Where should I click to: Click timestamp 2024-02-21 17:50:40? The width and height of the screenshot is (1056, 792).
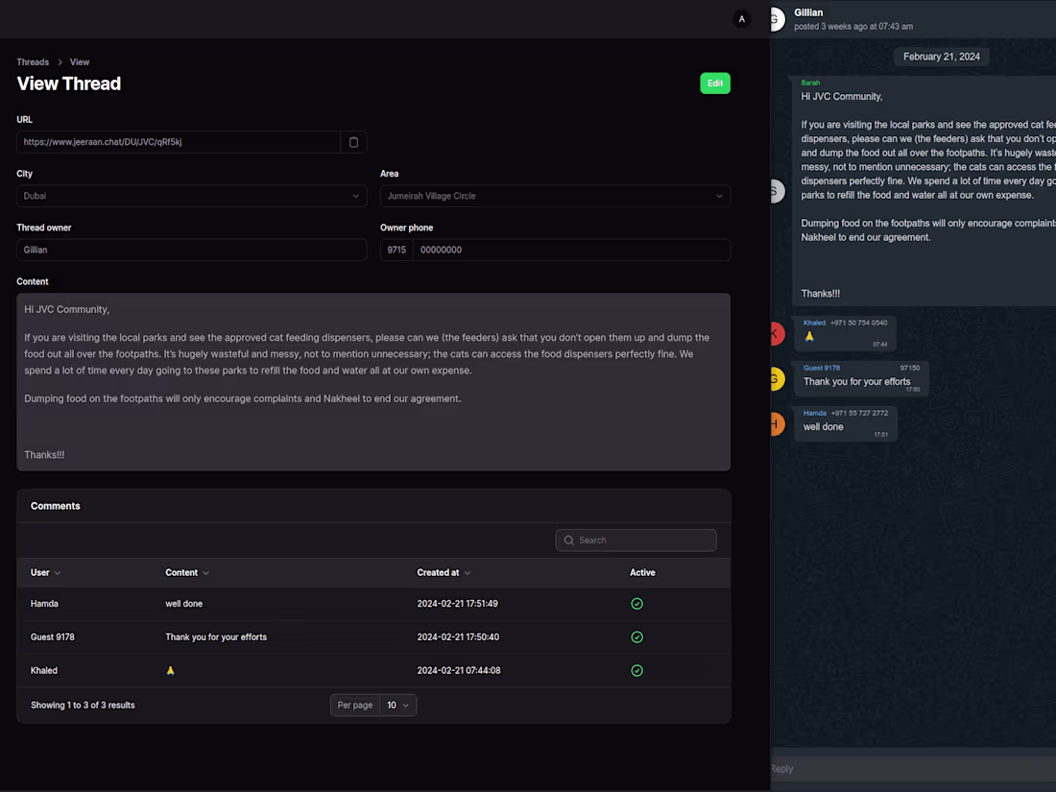coord(458,637)
